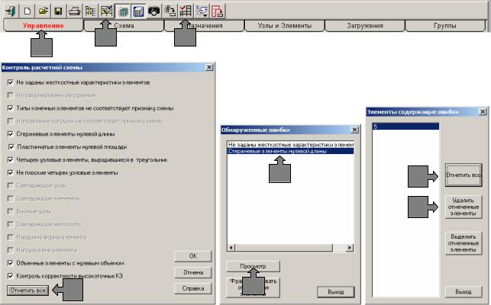491x305 pixels.
Task: Click 'Удалить отмеченные элементы' button
Action: (464, 207)
